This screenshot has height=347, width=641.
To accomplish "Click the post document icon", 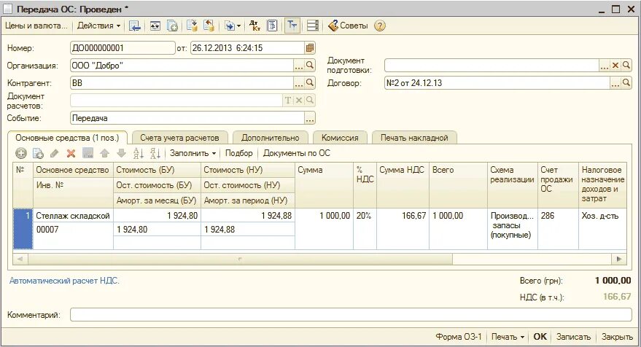I will 192,26.
